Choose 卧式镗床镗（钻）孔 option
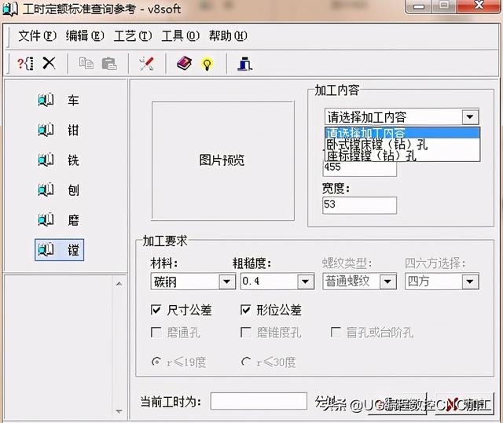Viewport: 503px width, 423px height. click(402, 145)
